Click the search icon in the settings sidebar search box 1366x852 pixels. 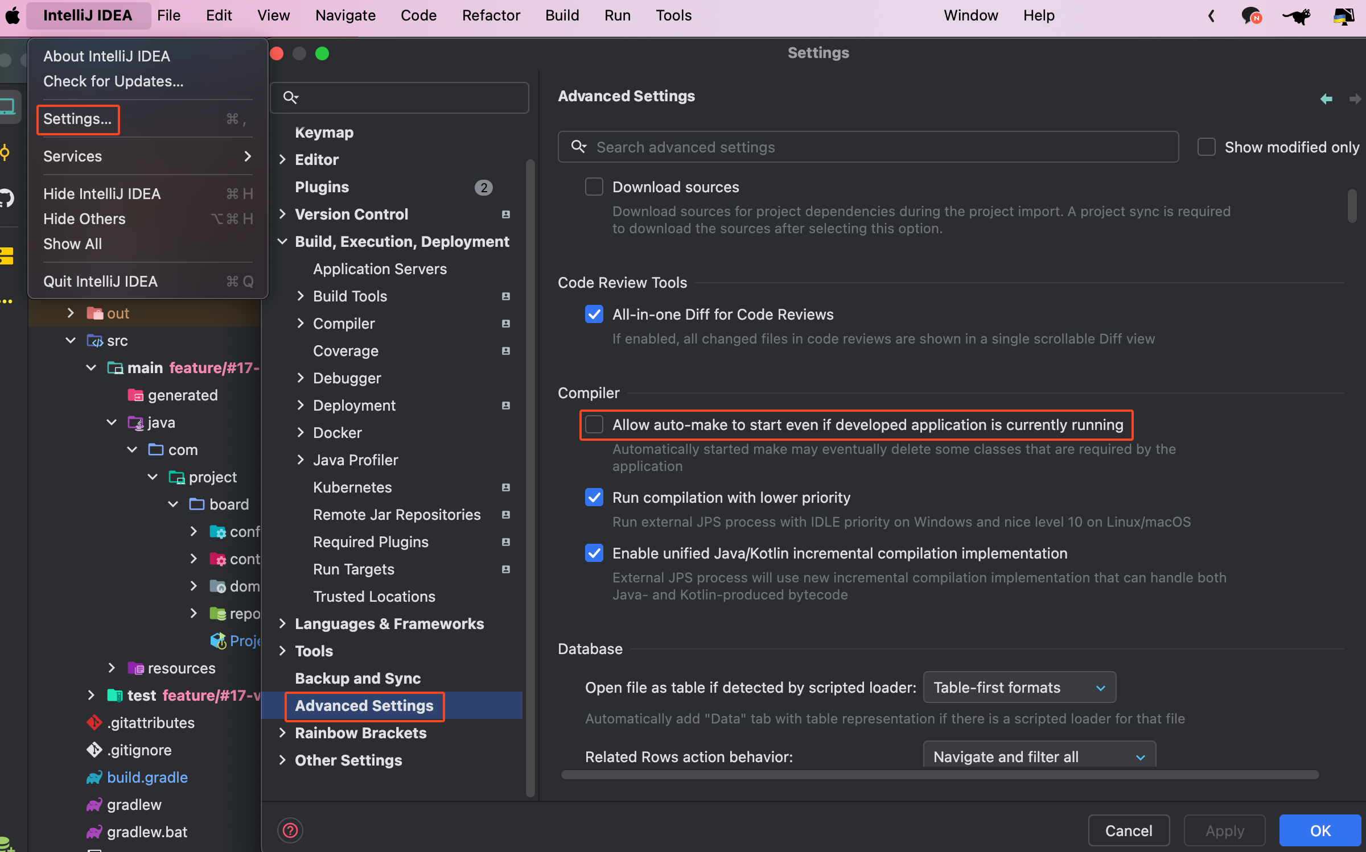click(290, 98)
